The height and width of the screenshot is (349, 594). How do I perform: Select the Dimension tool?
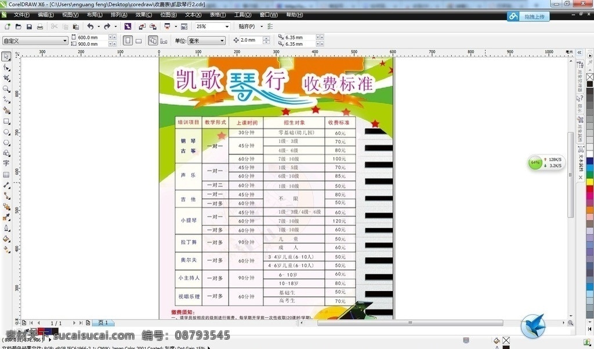coord(6,185)
